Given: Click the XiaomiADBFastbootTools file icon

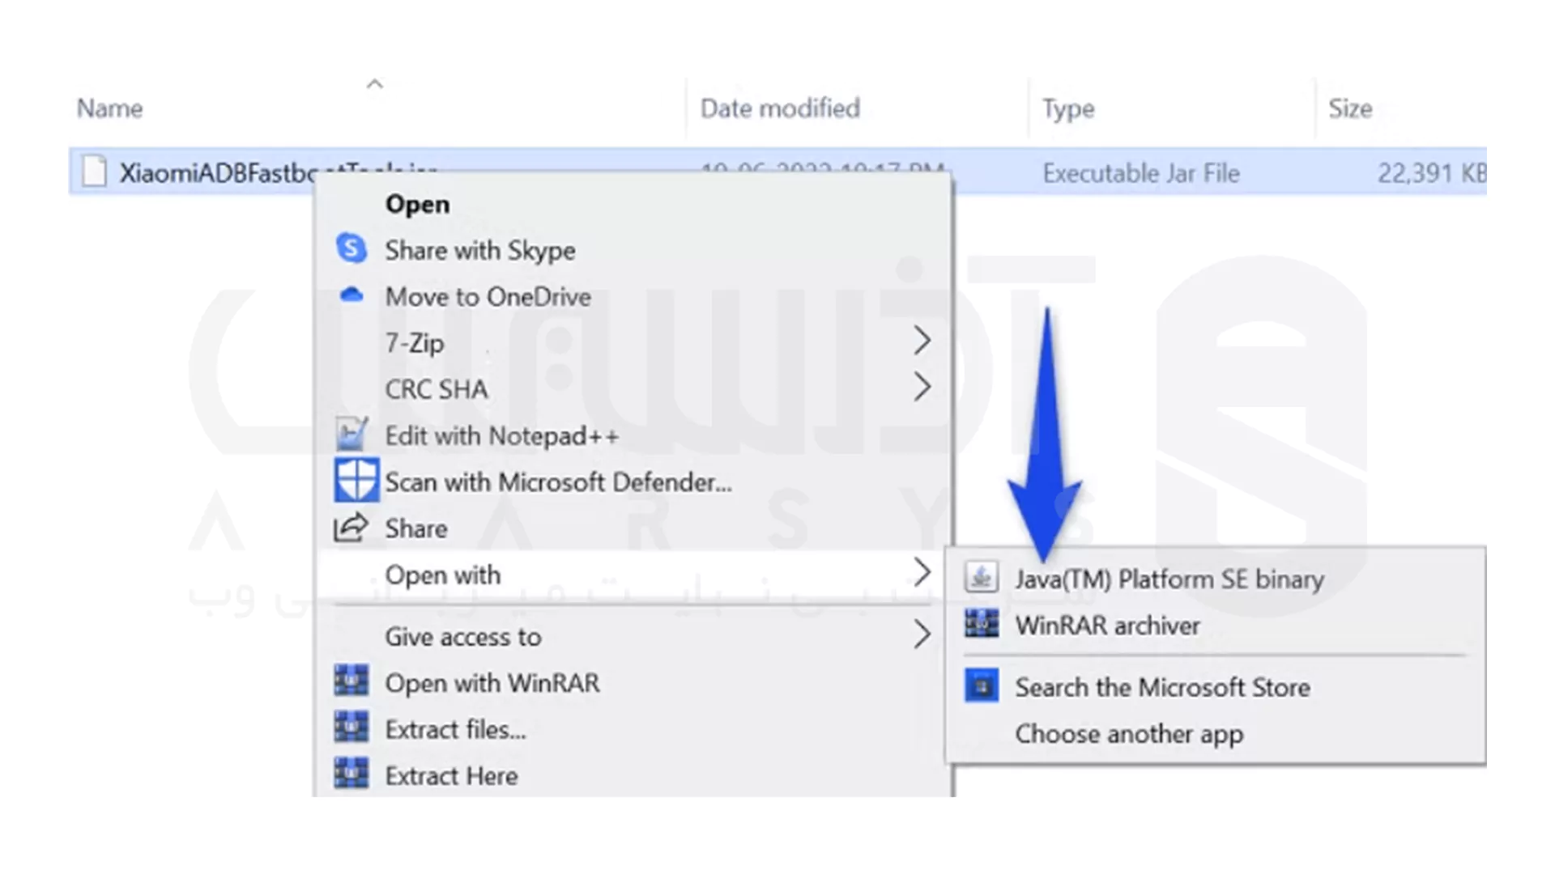Looking at the screenshot, I should click(x=95, y=172).
